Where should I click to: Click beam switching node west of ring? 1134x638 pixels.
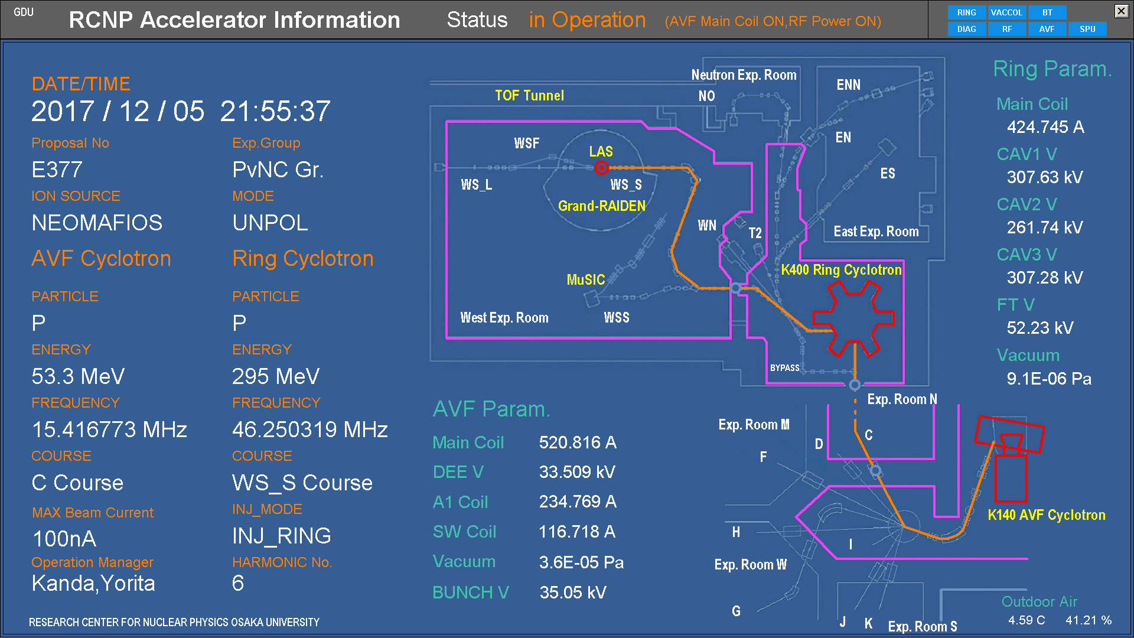point(735,288)
